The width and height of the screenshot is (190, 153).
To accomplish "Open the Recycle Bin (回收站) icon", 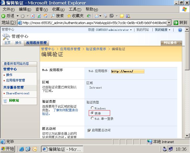I will [x=5, y=101].
